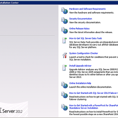Click the text 'Server 2012.' under Upgrade Advisor
The width and height of the screenshot is (118, 118).
75,77
